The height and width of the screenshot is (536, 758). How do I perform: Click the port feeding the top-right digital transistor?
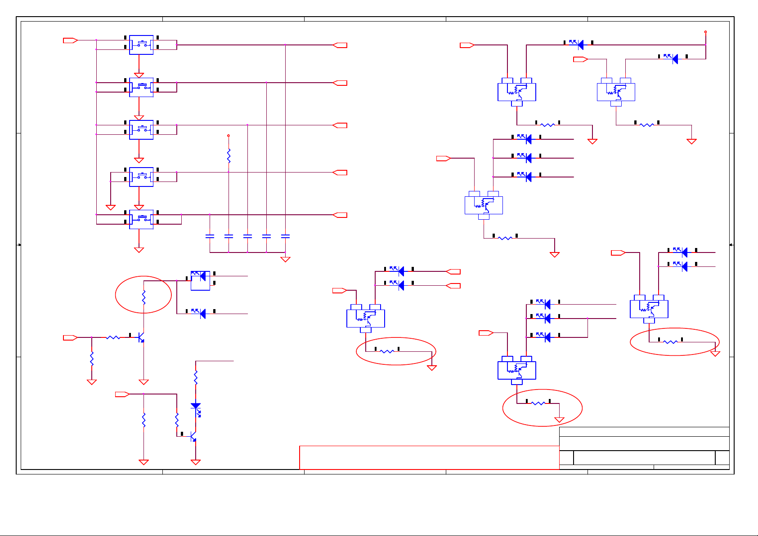pos(581,59)
